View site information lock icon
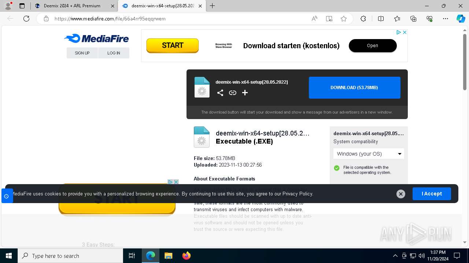 point(46,19)
